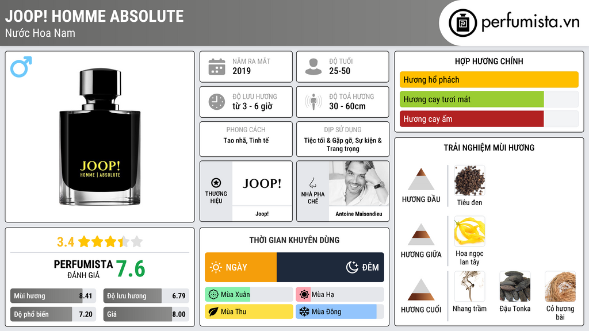Click the star badge icon above Thương hiệu
The image size is (589, 331).
pyautogui.click(x=216, y=183)
